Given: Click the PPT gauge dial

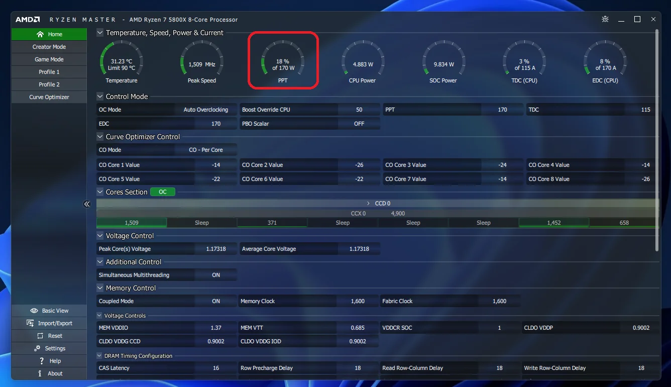Looking at the screenshot, I should click(283, 61).
